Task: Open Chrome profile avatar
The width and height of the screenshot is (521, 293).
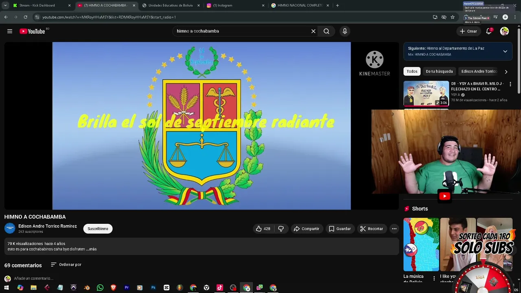Action: 505,17
